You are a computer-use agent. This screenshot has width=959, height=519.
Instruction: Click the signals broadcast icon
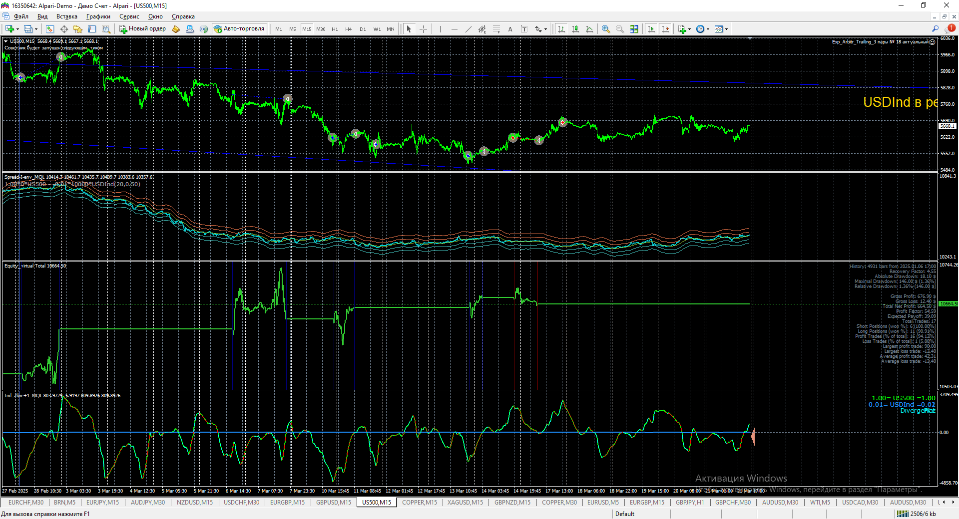[204, 29]
